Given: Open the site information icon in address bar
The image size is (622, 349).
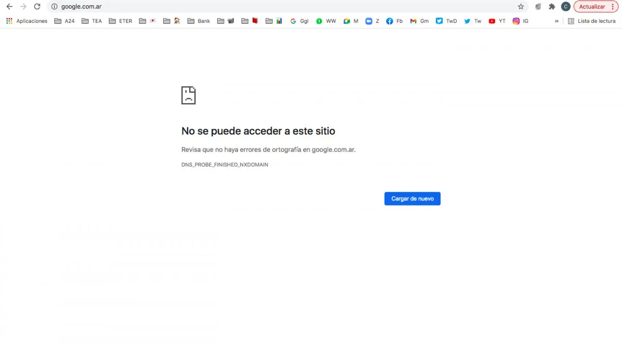Looking at the screenshot, I should [x=54, y=7].
